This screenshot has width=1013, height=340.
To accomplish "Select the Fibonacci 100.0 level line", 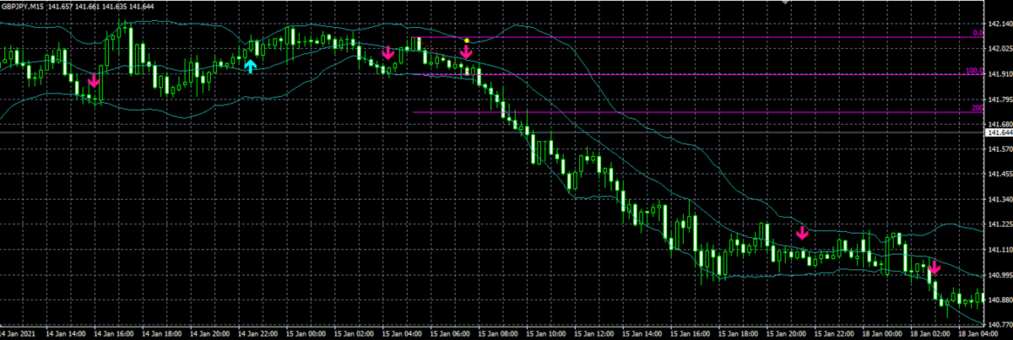I will [698, 74].
